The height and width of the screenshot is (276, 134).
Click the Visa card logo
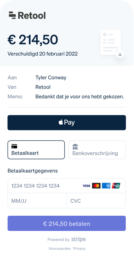point(87,186)
